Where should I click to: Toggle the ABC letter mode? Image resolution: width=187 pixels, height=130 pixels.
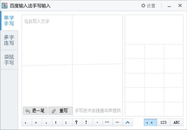coord(177,122)
